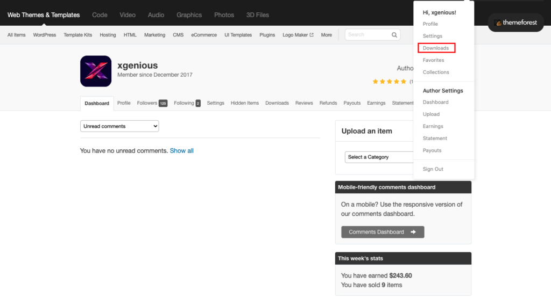Viewport: 551px width, 298px height.
Task: Click the Followers count badge 125
Action: tap(163, 103)
